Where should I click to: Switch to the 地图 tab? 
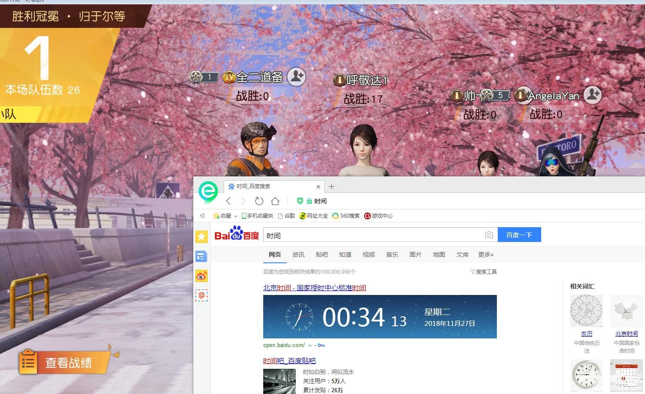[439, 255]
